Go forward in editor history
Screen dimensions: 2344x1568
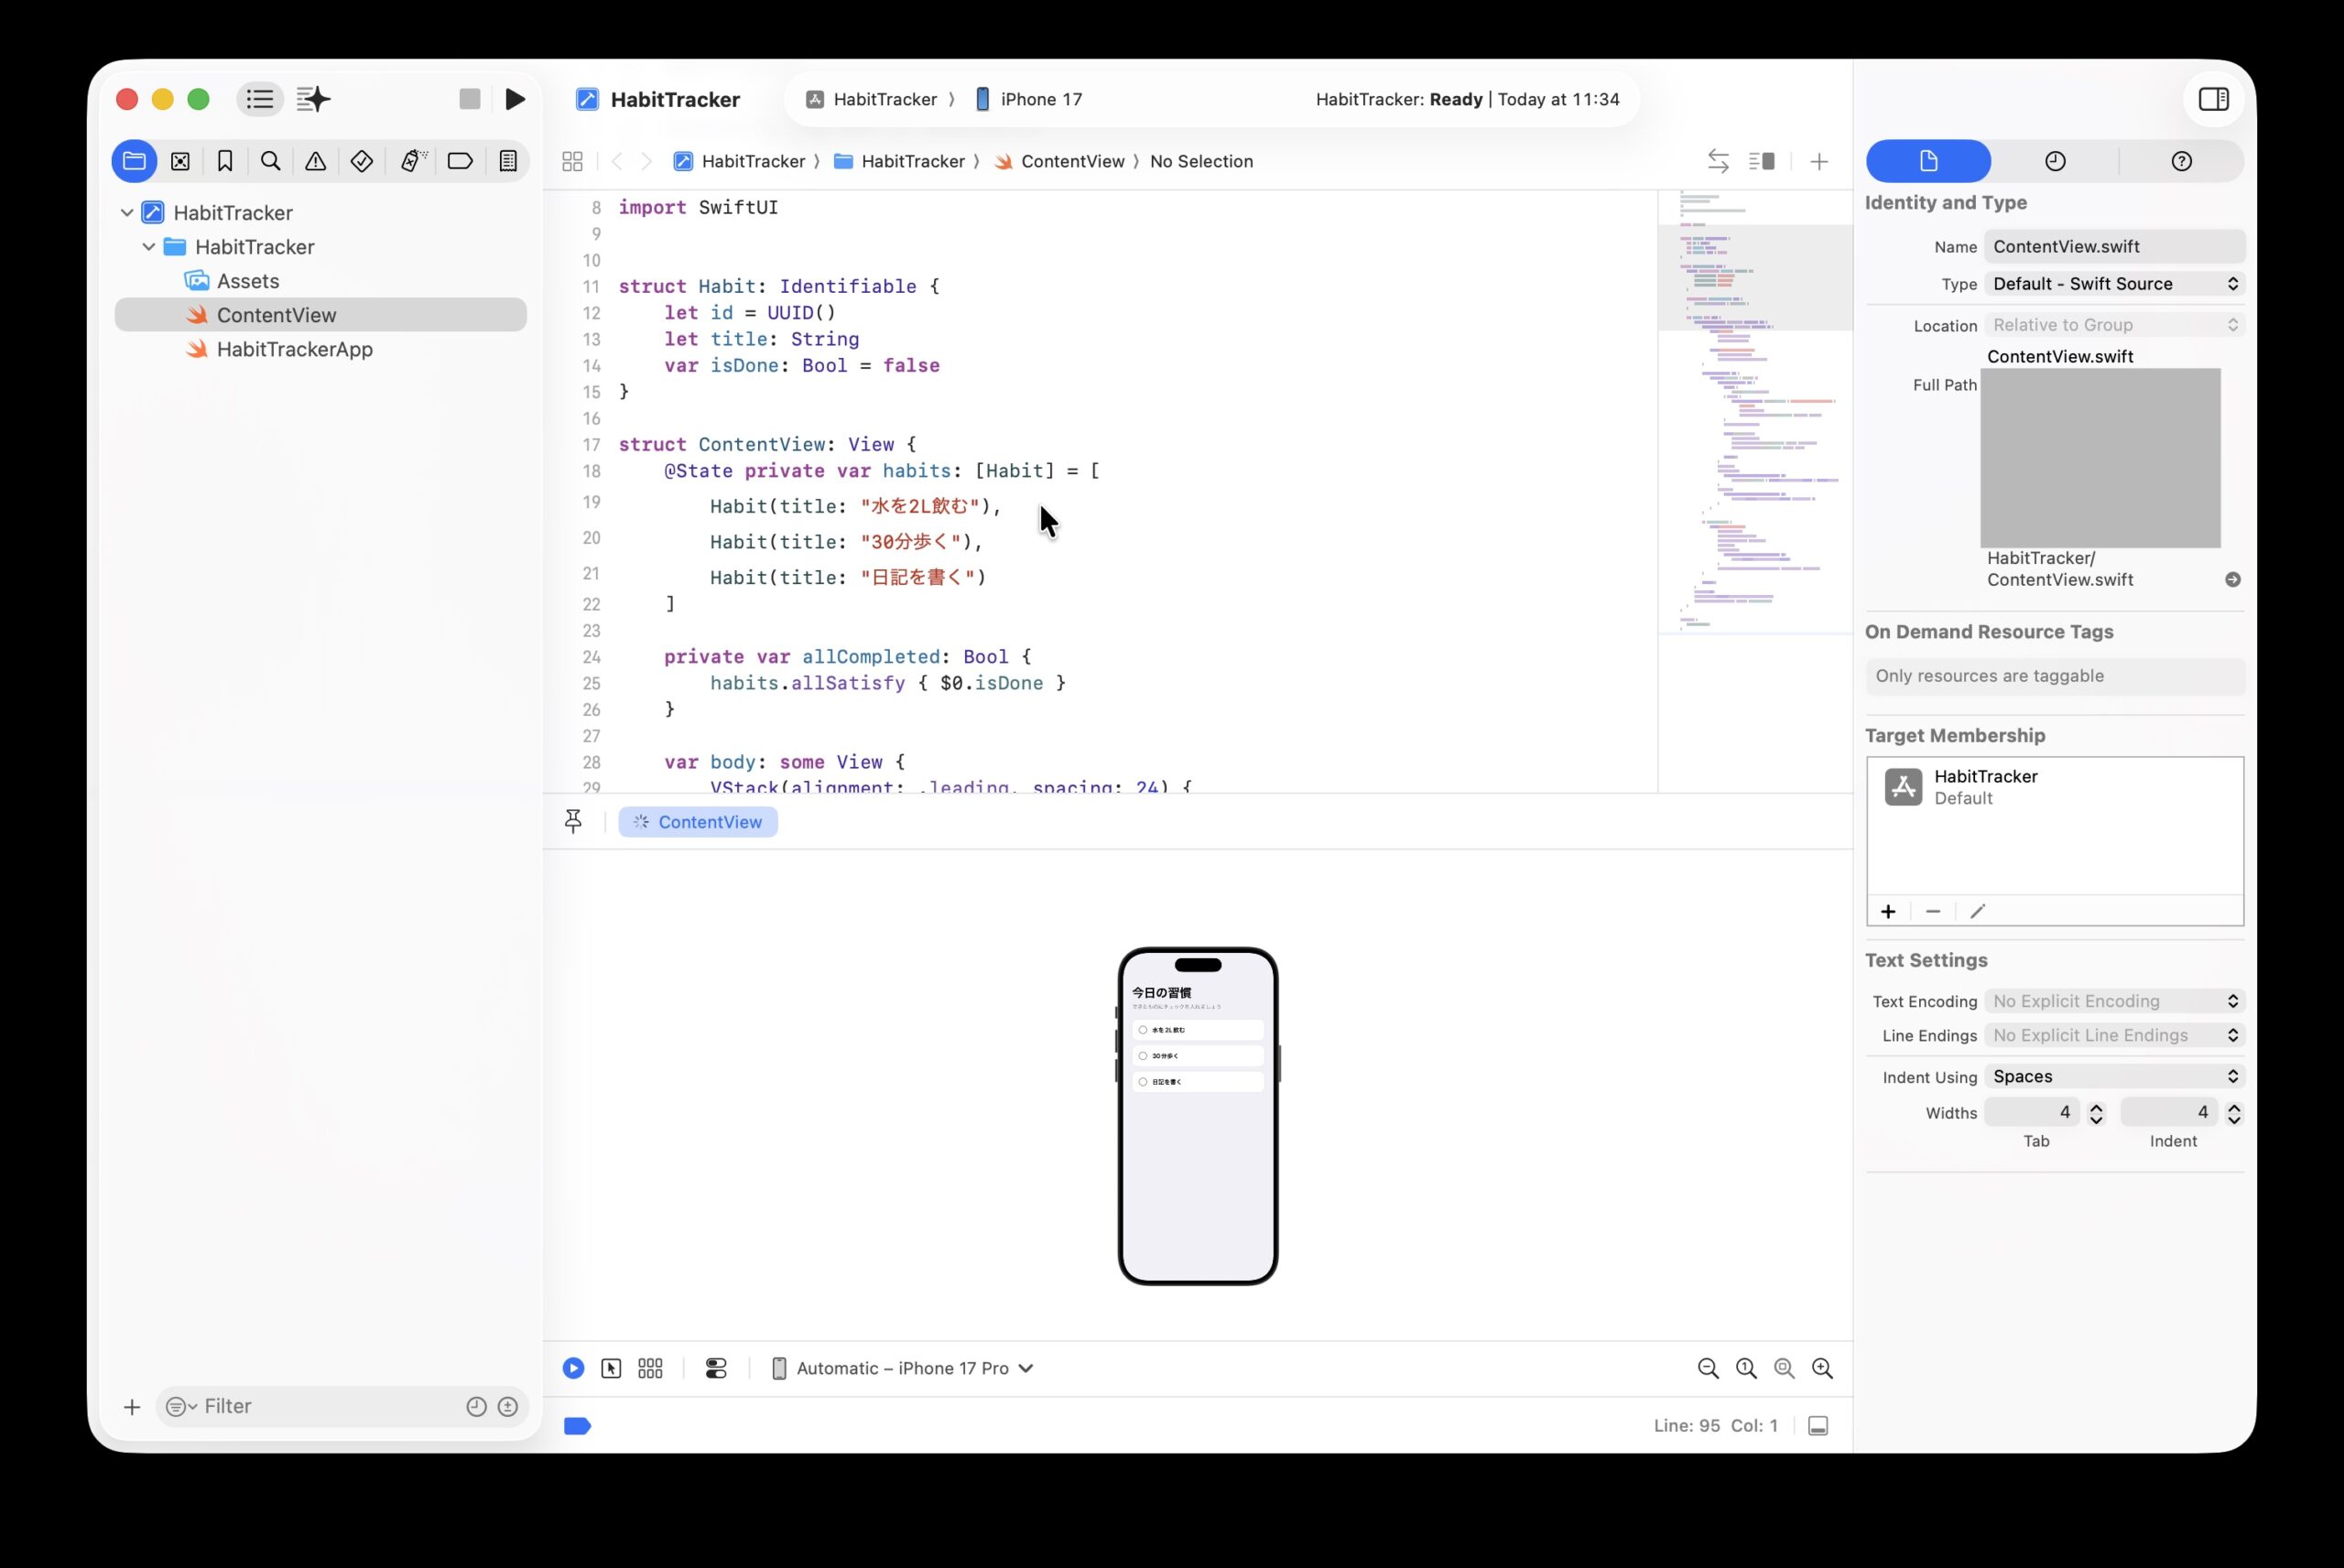tap(647, 161)
